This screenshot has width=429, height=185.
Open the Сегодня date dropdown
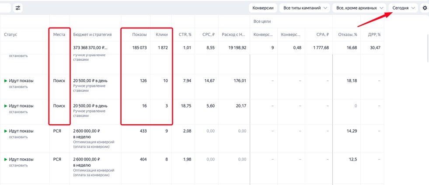coord(403,8)
